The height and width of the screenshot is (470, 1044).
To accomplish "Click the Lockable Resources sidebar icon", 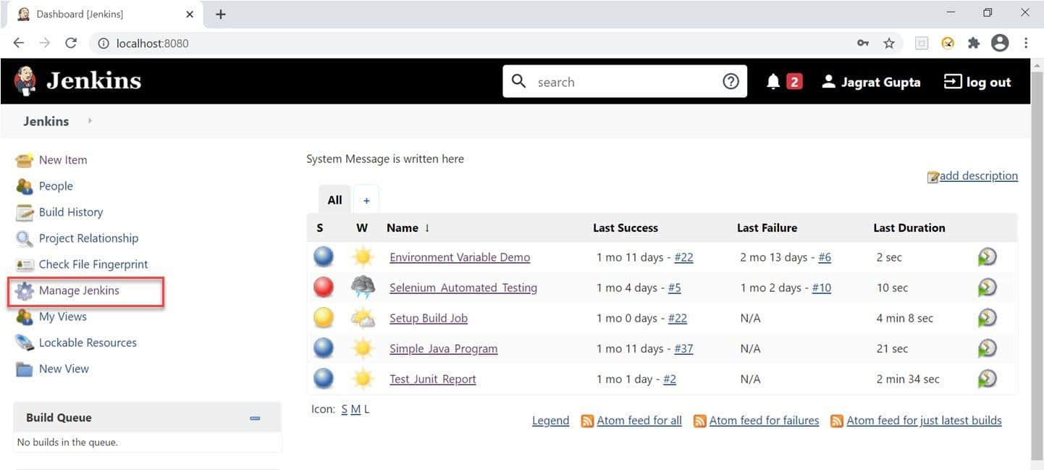I will pyautogui.click(x=24, y=342).
